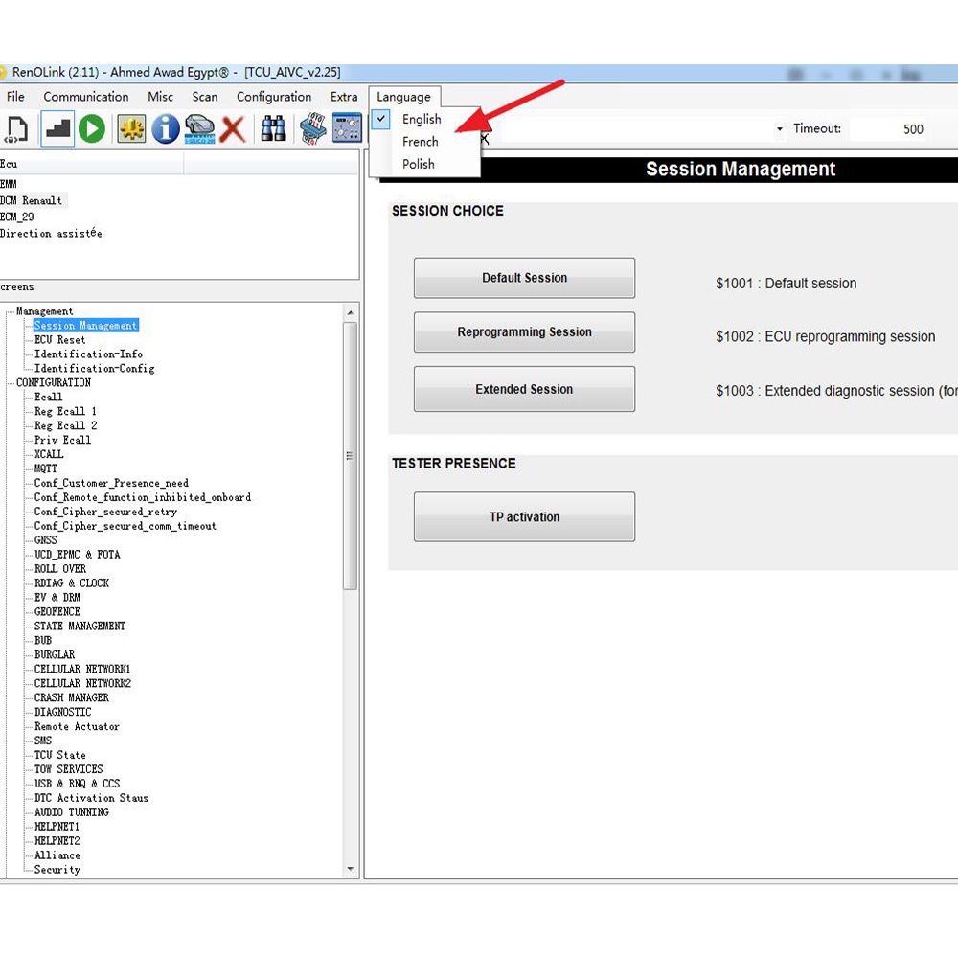Screen dimensions: 958x958
Task: Open the Communication menu
Action: click(x=86, y=97)
